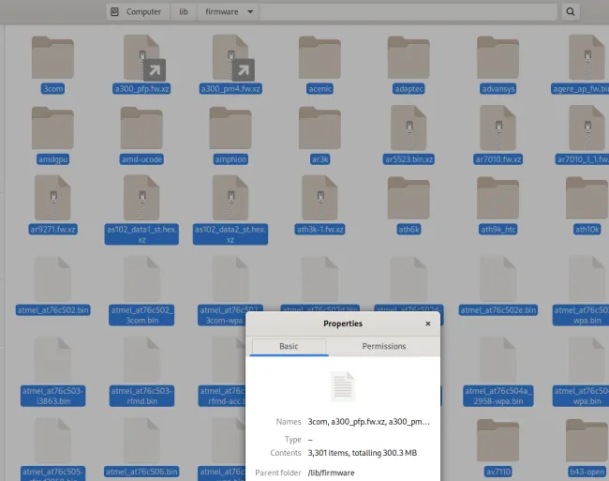Select the ar9271.fw.xz archive icon
The height and width of the screenshot is (481, 609).
52,198
